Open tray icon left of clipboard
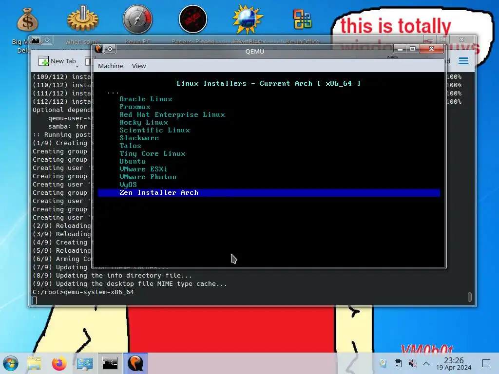Image resolution: width=499 pixels, height=374 pixels. click(383, 363)
